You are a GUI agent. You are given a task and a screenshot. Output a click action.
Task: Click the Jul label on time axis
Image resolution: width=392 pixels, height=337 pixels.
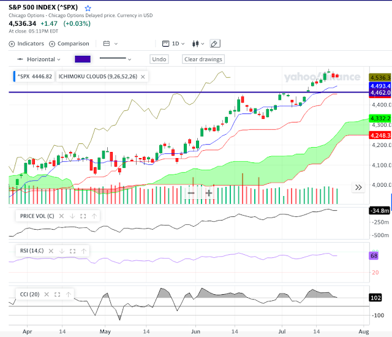click(x=282, y=331)
